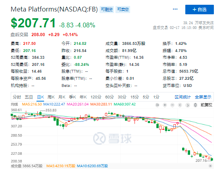Pan chart right with the chevron icon
The width and height of the screenshot is (223, 169).
click(188, 105)
